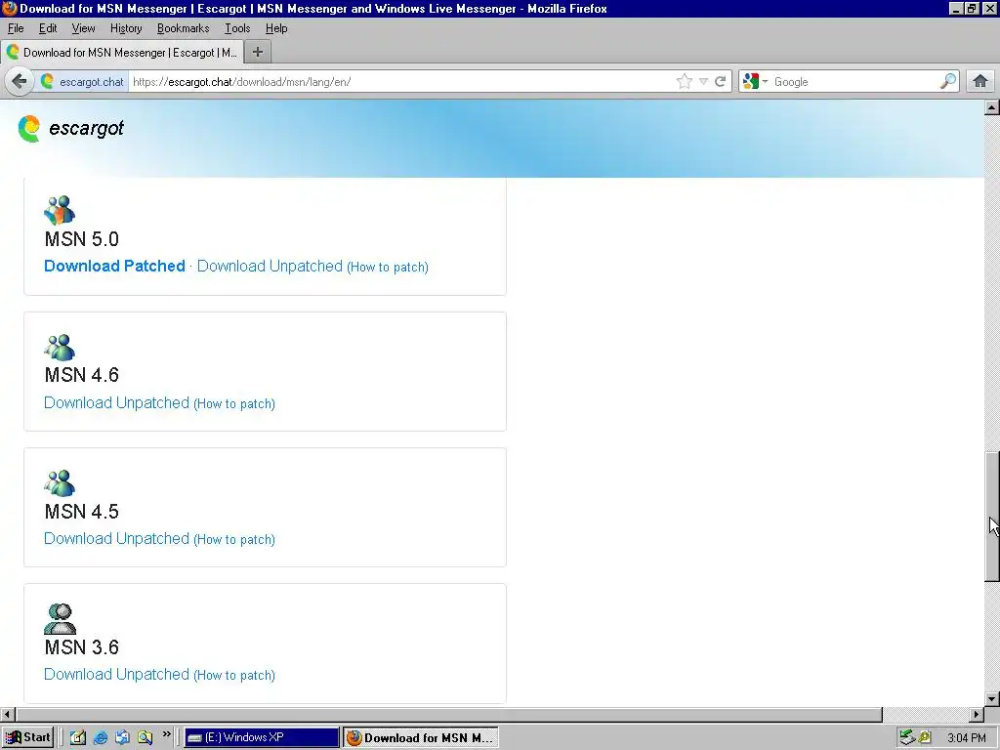Click the address bar URL field

401,82
